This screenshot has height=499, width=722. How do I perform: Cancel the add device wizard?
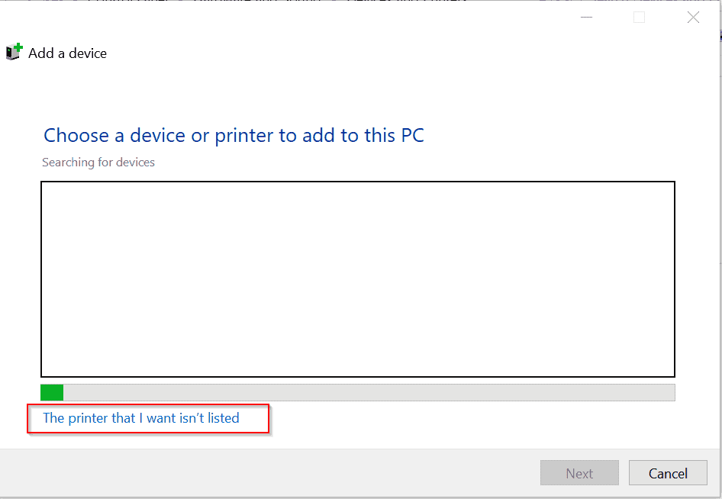(668, 473)
